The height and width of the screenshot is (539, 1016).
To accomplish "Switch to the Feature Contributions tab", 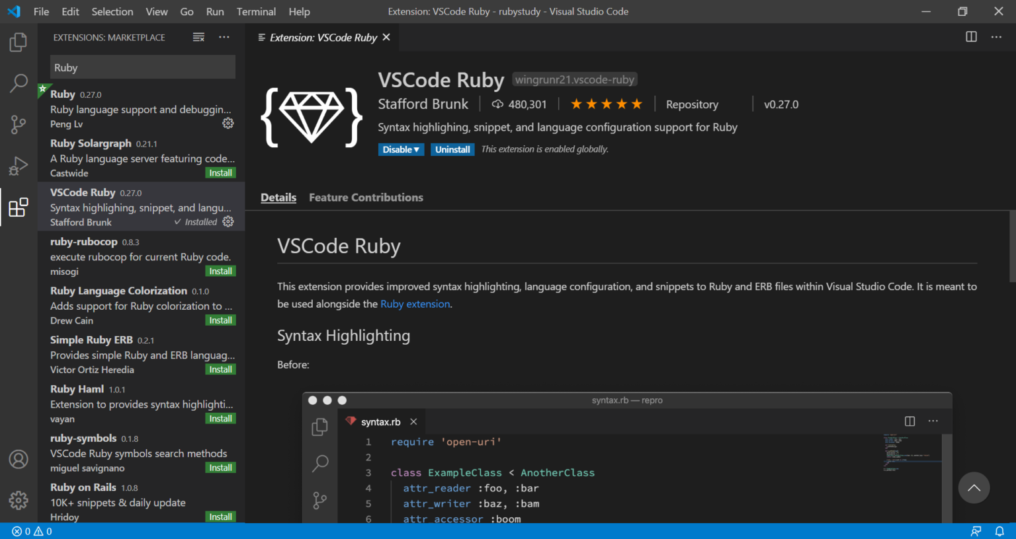I will coord(366,198).
